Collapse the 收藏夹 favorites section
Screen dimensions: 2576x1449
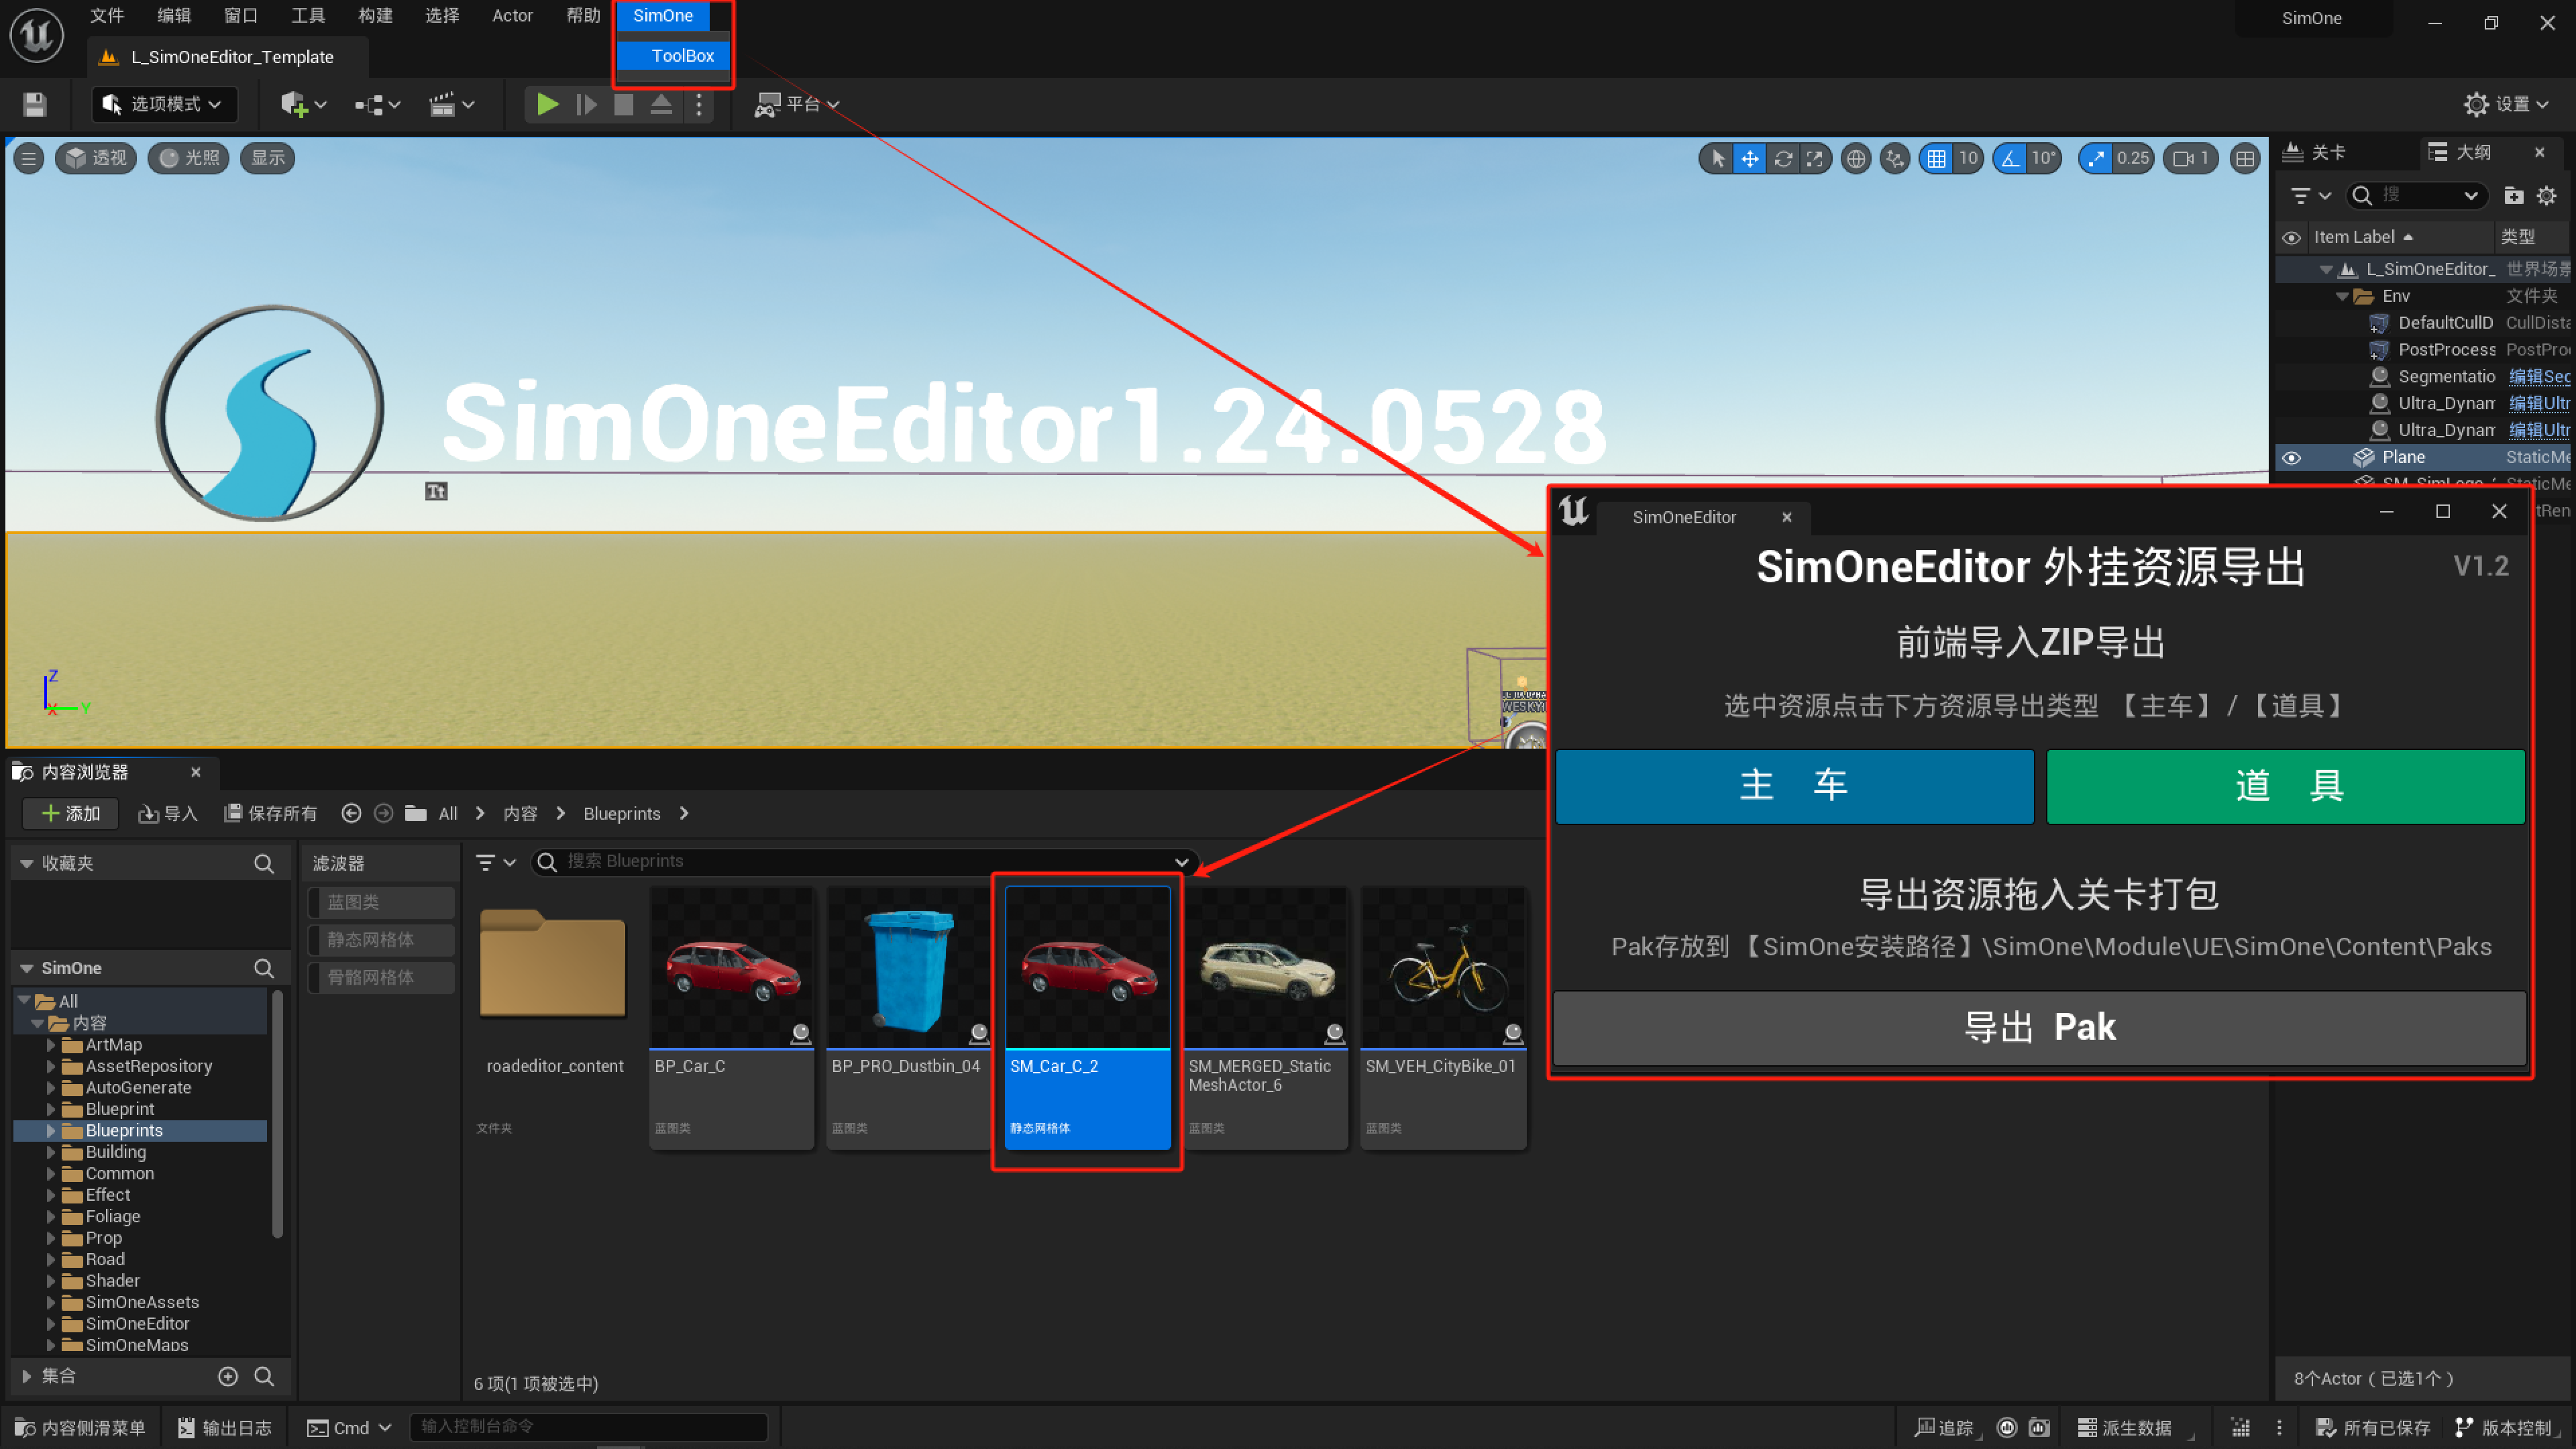[27, 863]
